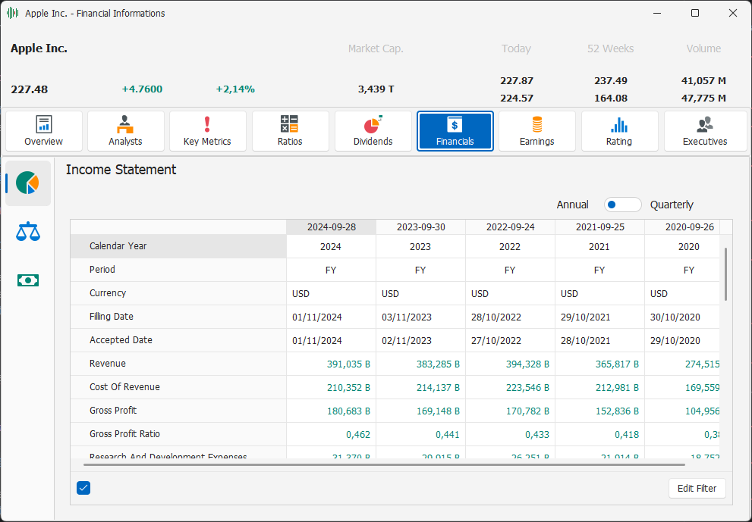The height and width of the screenshot is (522, 752).
Task: Select the 2024-09-28 column header
Action: [332, 227]
